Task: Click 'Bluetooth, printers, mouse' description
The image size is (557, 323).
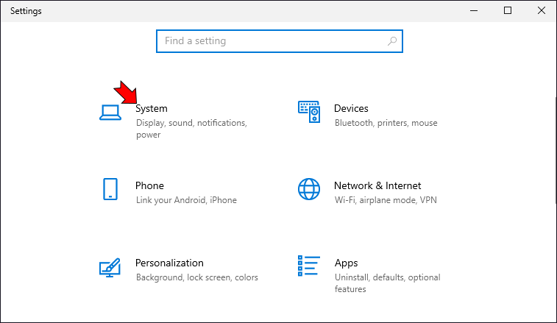Action: point(386,123)
